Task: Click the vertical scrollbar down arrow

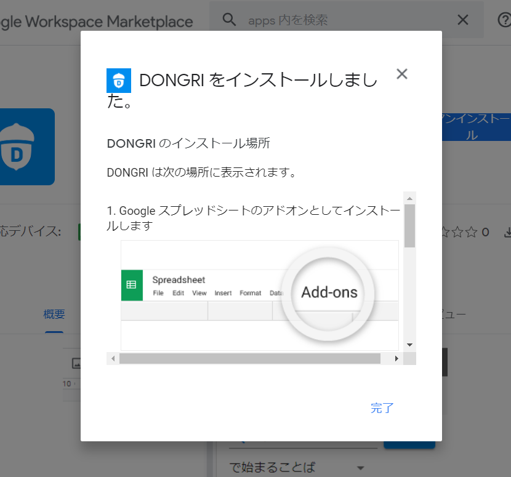Action: 409,345
